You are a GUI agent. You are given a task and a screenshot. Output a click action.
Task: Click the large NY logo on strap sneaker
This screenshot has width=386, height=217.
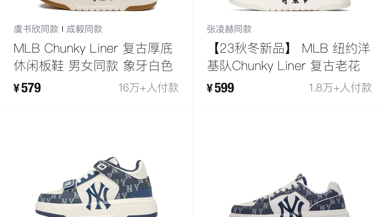click(98, 195)
